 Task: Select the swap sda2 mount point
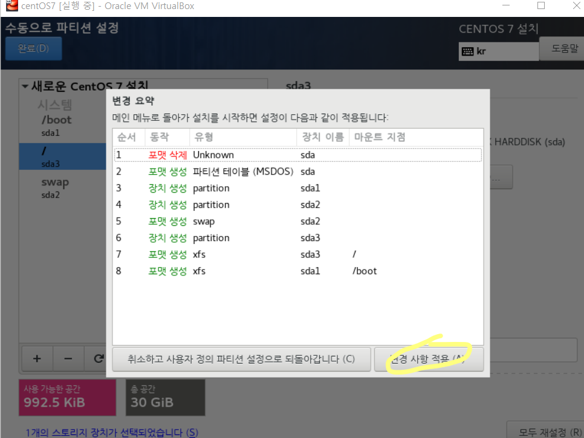click(x=63, y=187)
